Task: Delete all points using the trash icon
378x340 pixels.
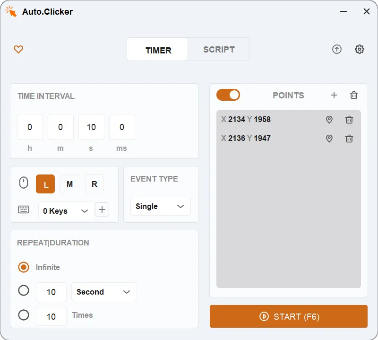Action: pos(354,95)
